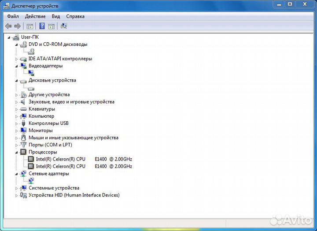Open the Действие menu
Screen dimensions: 317x231
click(35, 16)
